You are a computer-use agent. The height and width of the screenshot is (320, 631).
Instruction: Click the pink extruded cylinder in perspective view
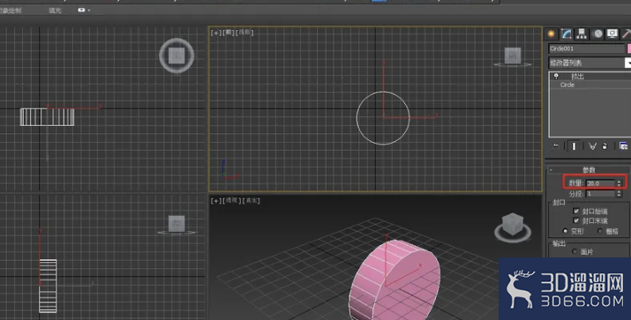394,281
